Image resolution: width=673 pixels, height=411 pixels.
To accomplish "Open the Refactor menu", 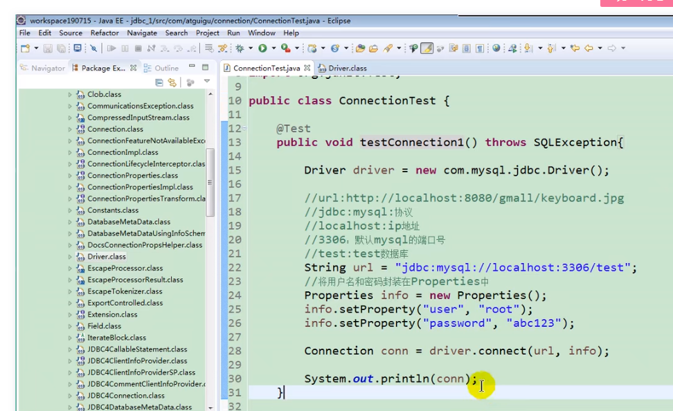I will coord(105,33).
